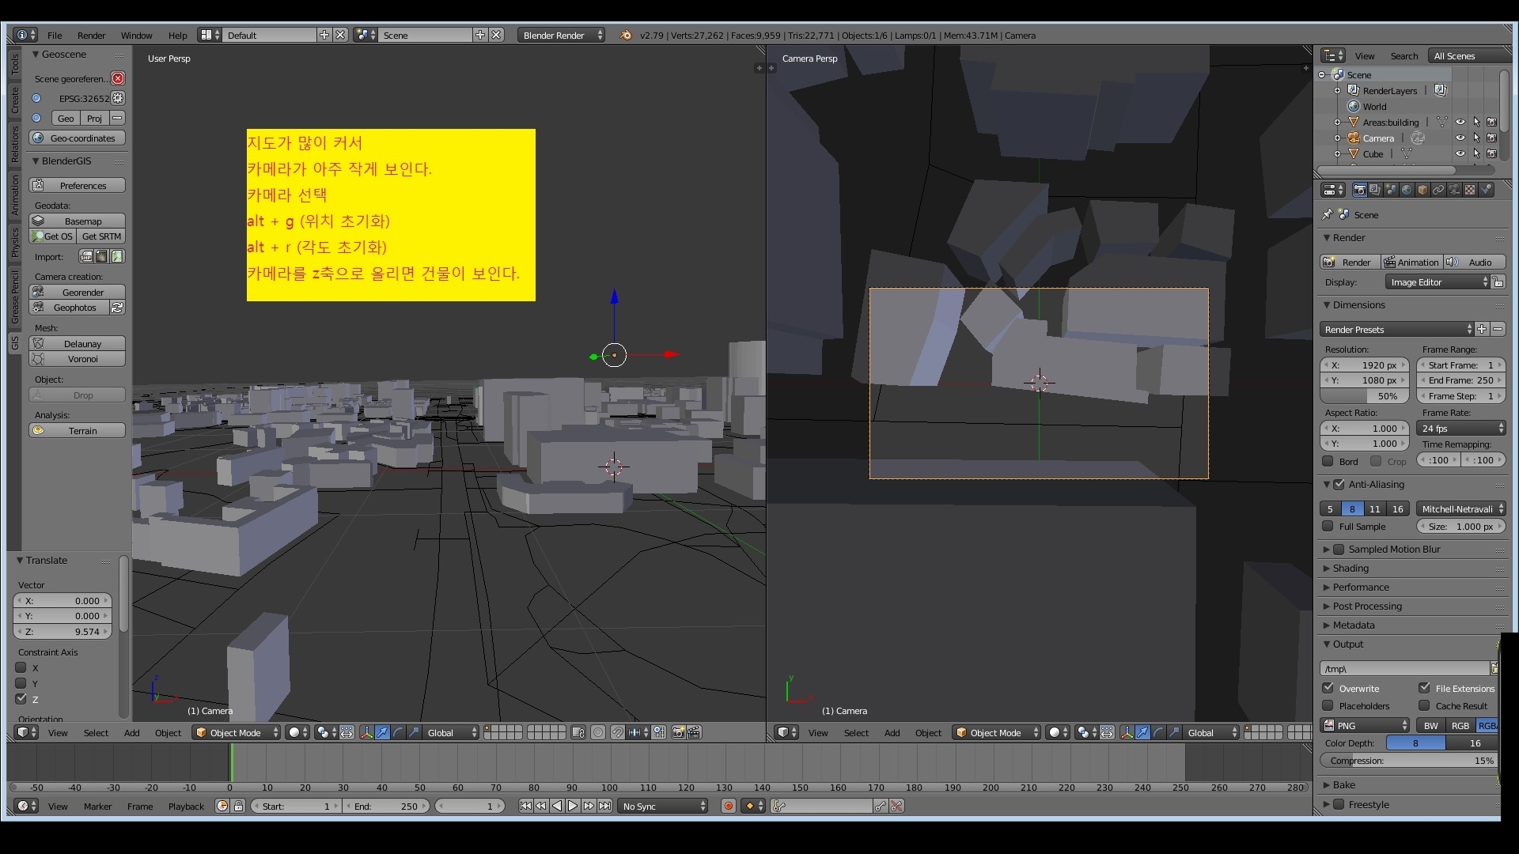Click proportional editing circle icon in left viewport

point(598,732)
